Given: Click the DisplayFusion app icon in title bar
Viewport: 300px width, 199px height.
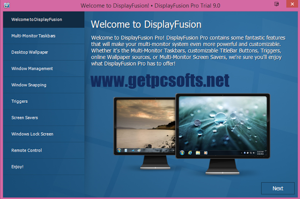Looking at the screenshot, I should 7,5.
